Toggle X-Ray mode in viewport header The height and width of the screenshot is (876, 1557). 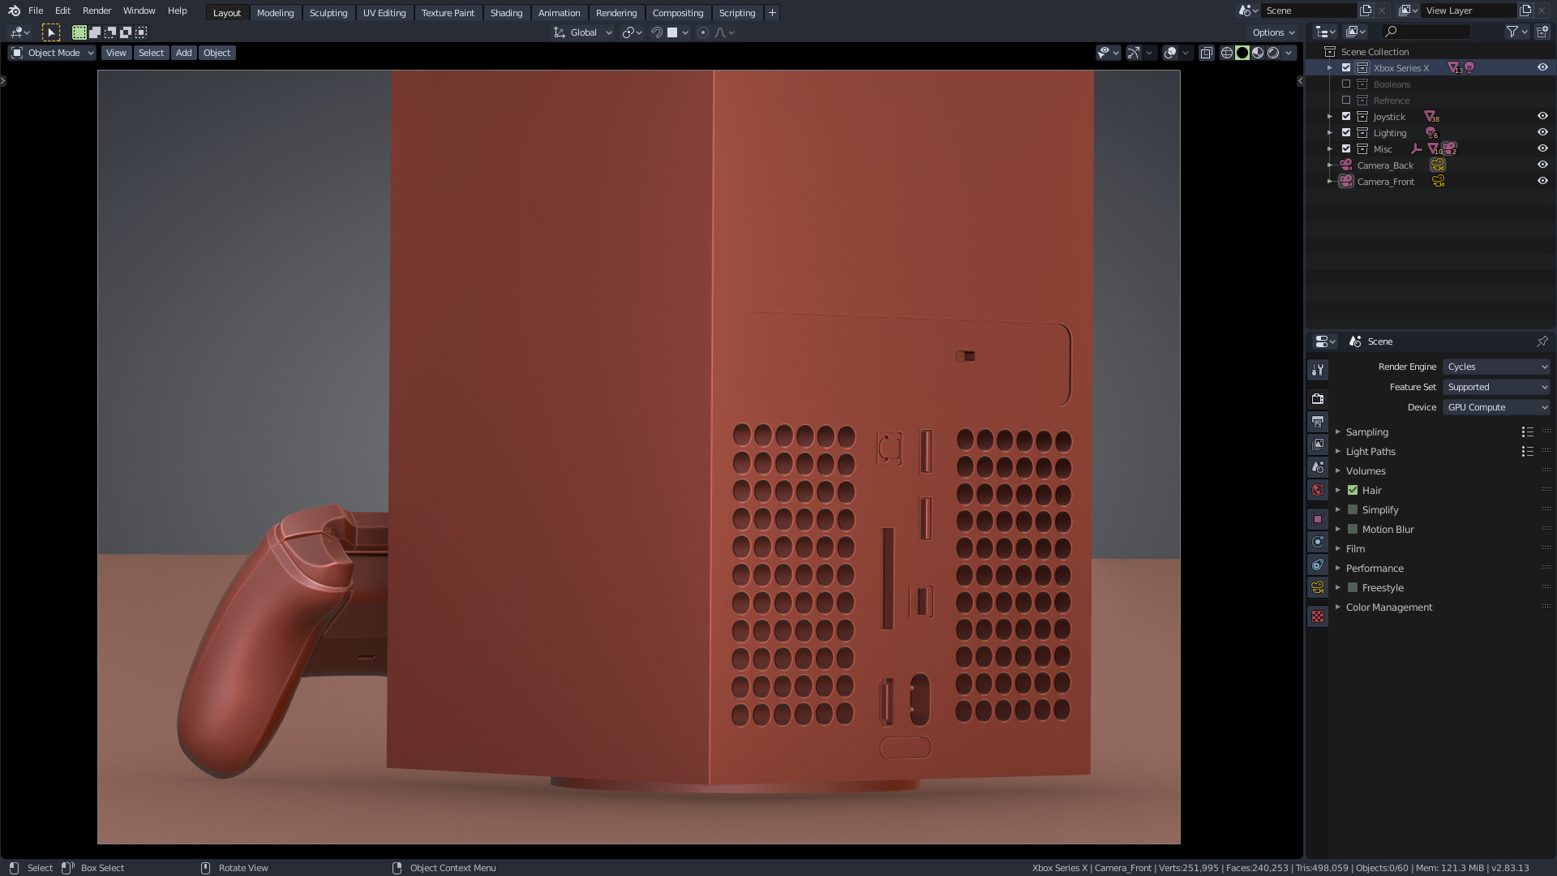click(x=1207, y=52)
